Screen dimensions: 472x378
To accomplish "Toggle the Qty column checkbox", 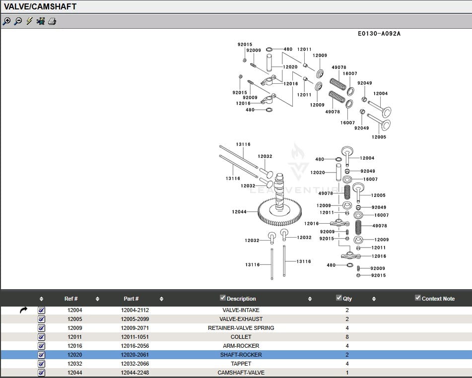I will [339, 298].
